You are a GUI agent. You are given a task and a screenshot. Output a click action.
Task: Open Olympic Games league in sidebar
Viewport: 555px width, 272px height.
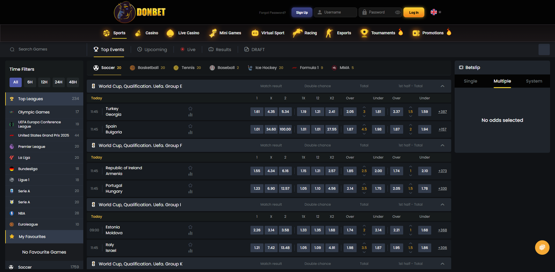[44, 112]
